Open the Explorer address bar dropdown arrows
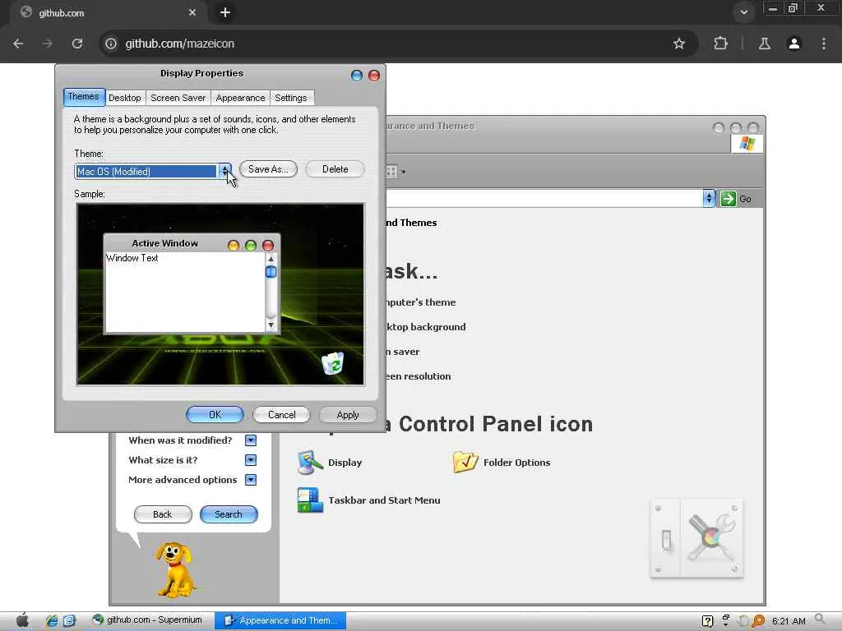Screen dimensions: 842x631 pyautogui.click(x=709, y=199)
